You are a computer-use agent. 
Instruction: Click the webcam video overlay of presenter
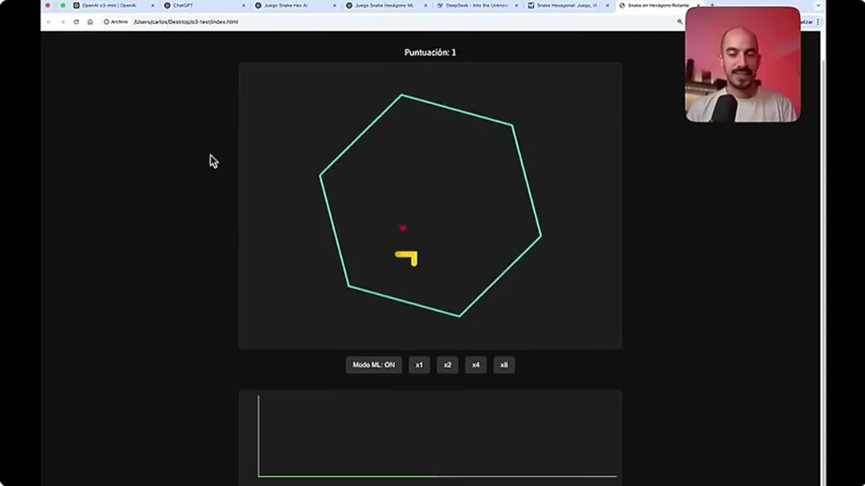pos(743,65)
